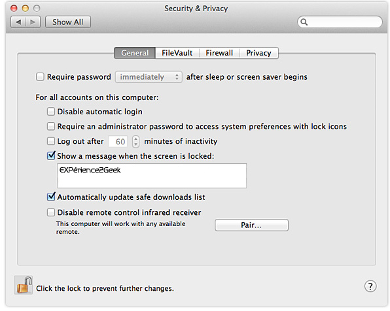Open the immediately delay dropdown
Image resolution: width=390 pixels, height=311 pixels.
pos(149,76)
